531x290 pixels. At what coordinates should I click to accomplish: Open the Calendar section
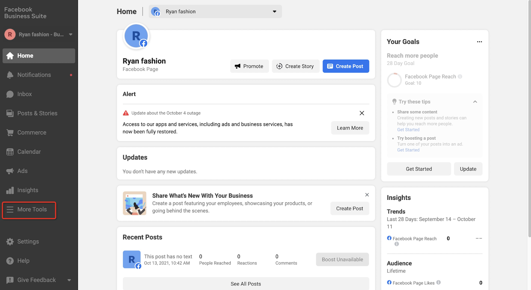point(39,152)
